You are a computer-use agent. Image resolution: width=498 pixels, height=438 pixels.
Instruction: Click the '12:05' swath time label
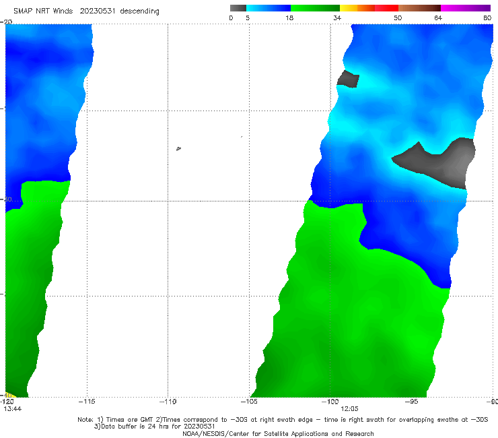click(349, 409)
